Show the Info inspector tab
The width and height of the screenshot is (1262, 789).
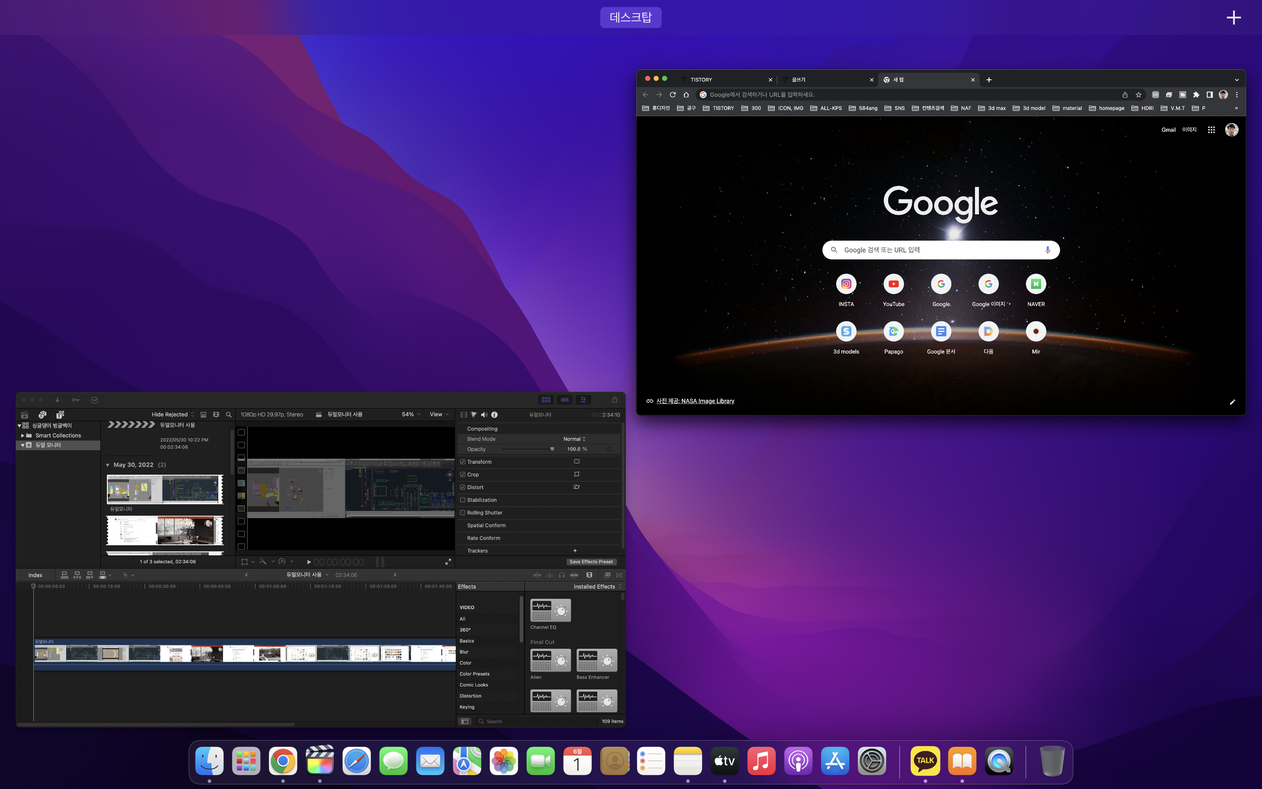pyautogui.click(x=494, y=414)
